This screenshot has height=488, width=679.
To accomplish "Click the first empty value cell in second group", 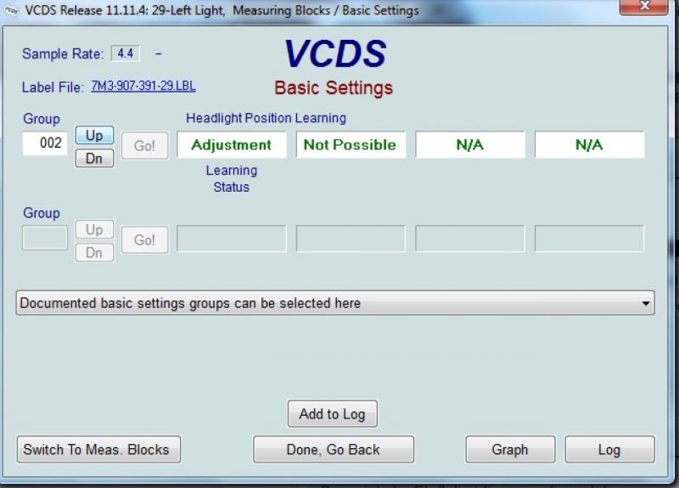I will pos(232,238).
